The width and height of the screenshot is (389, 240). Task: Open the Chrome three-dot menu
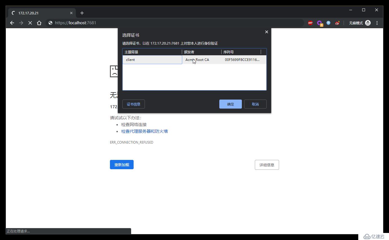point(377,23)
